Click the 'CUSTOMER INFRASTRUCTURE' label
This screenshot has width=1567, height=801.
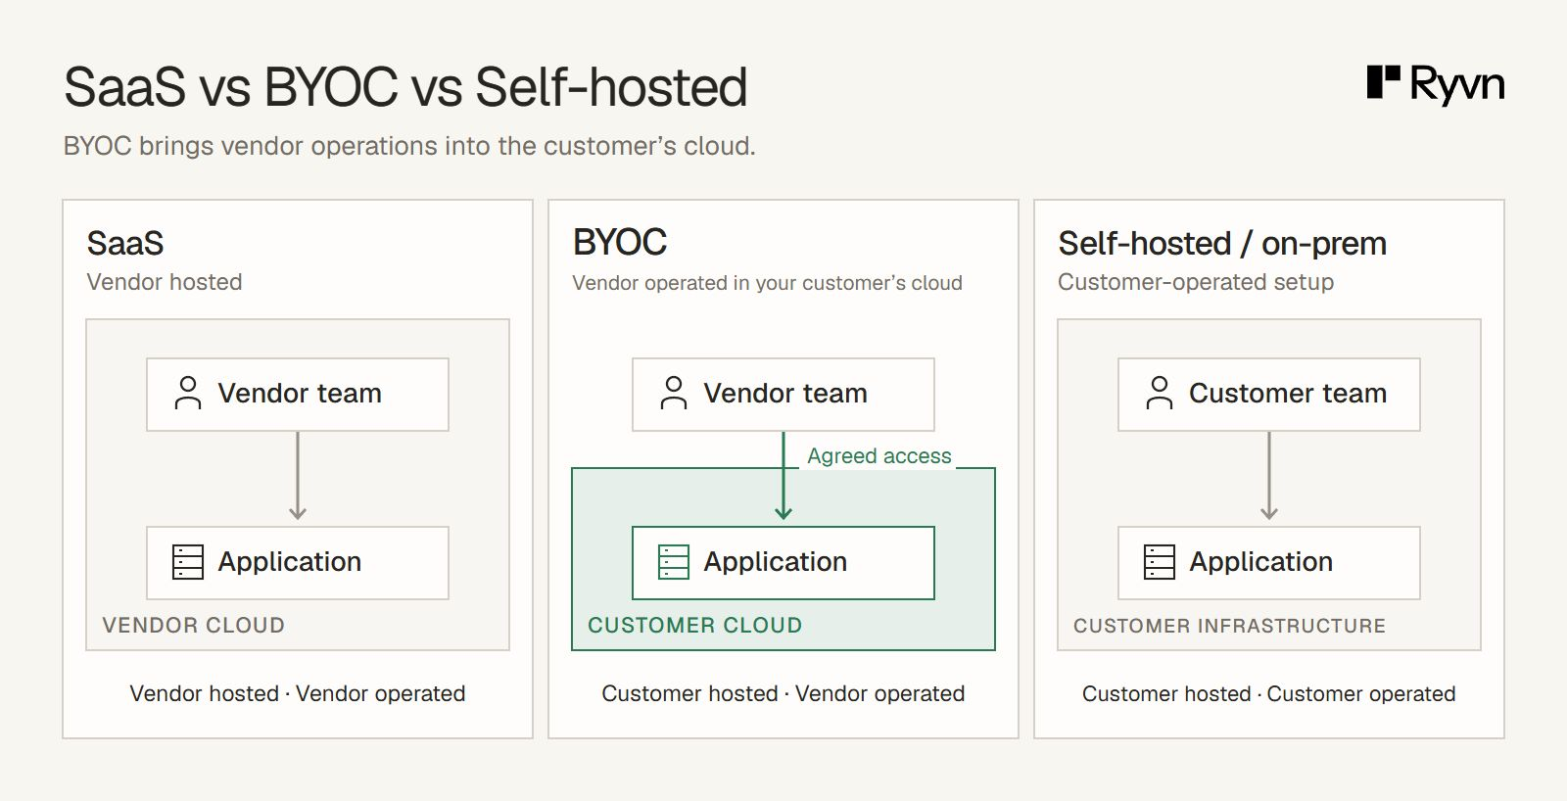click(x=1230, y=626)
